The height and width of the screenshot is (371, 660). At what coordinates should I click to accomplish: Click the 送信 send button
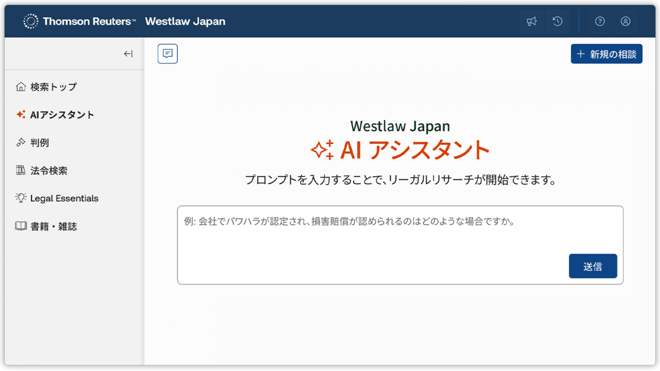[593, 266]
